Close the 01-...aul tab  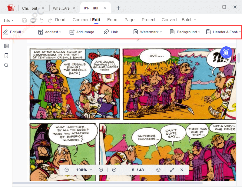(105, 8)
